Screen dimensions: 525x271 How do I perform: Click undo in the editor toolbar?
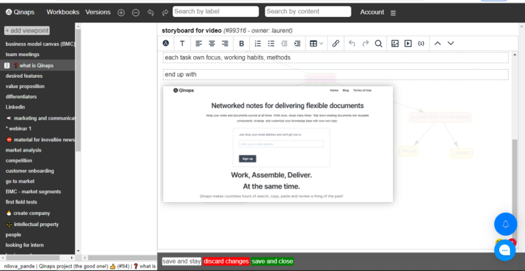coord(352,44)
